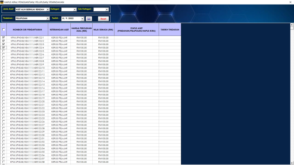Click the NILAI SEMASA (RM) column header
Screen dimensions: 294x165
103,29
